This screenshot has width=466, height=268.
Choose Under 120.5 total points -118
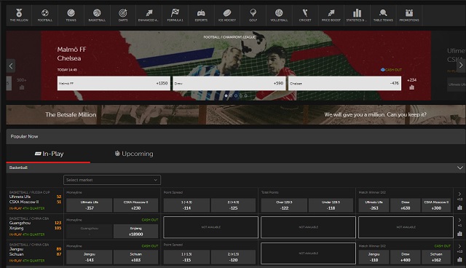click(x=331, y=205)
